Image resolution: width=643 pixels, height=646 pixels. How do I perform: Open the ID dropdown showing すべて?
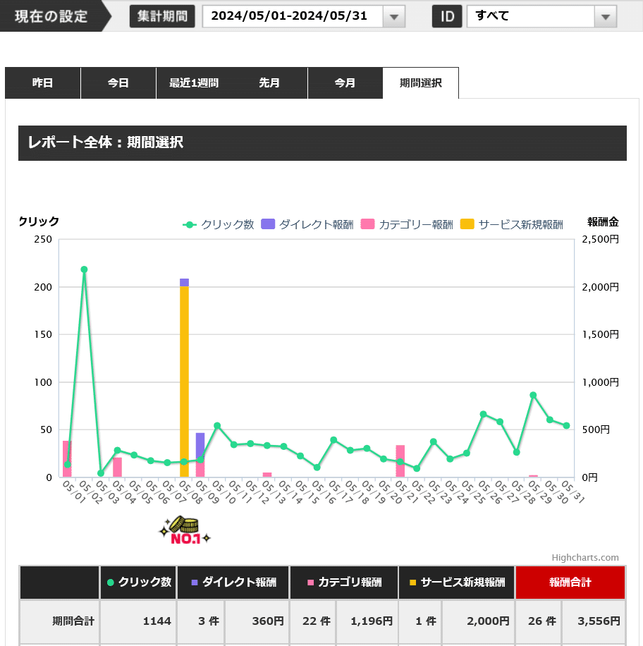(605, 16)
